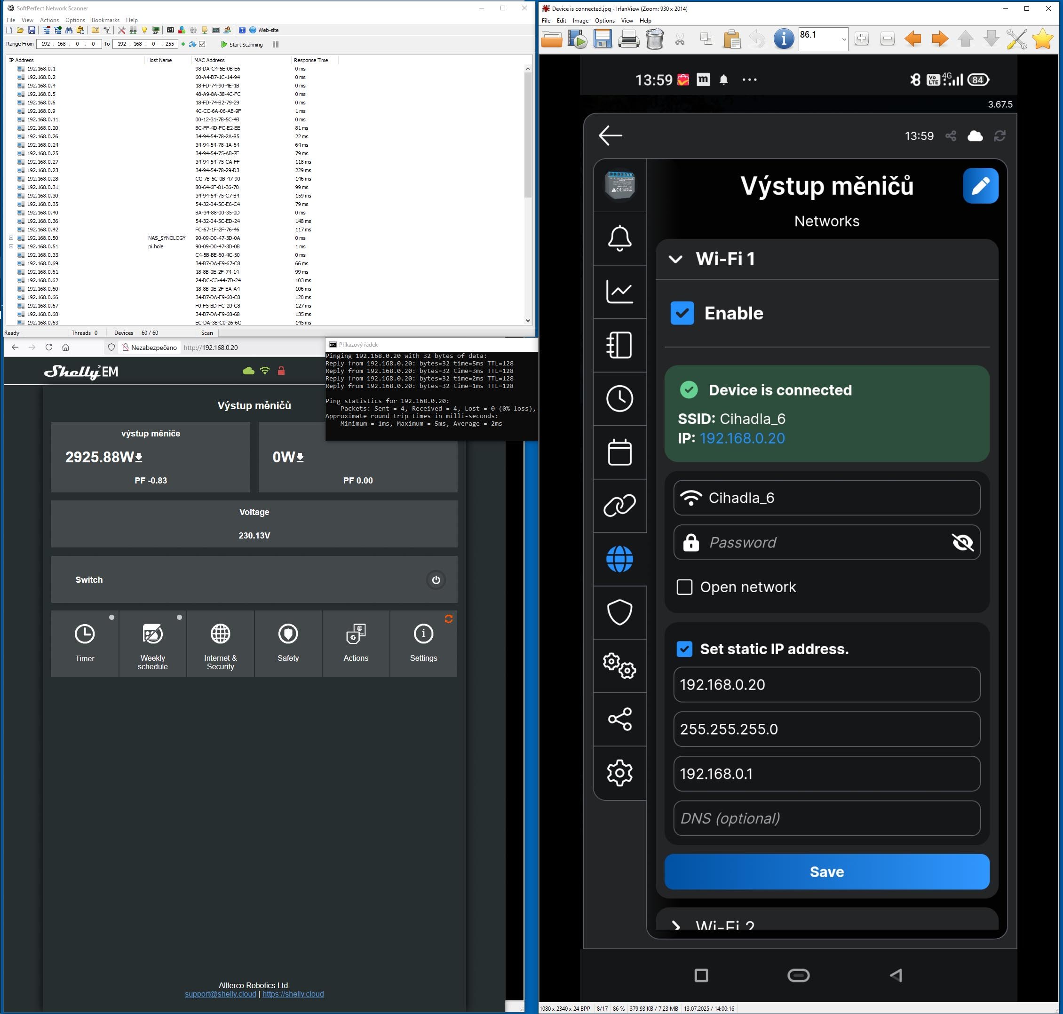1063x1014 pixels.
Task: Toggle the Shelly Switch power button
Action: [x=436, y=579]
